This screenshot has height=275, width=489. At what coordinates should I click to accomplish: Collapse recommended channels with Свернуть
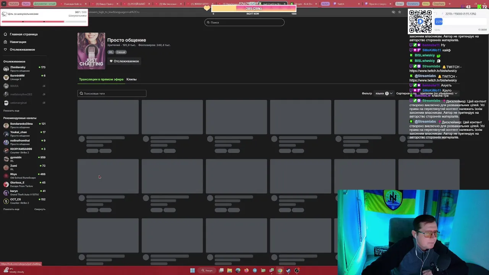(x=40, y=209)
